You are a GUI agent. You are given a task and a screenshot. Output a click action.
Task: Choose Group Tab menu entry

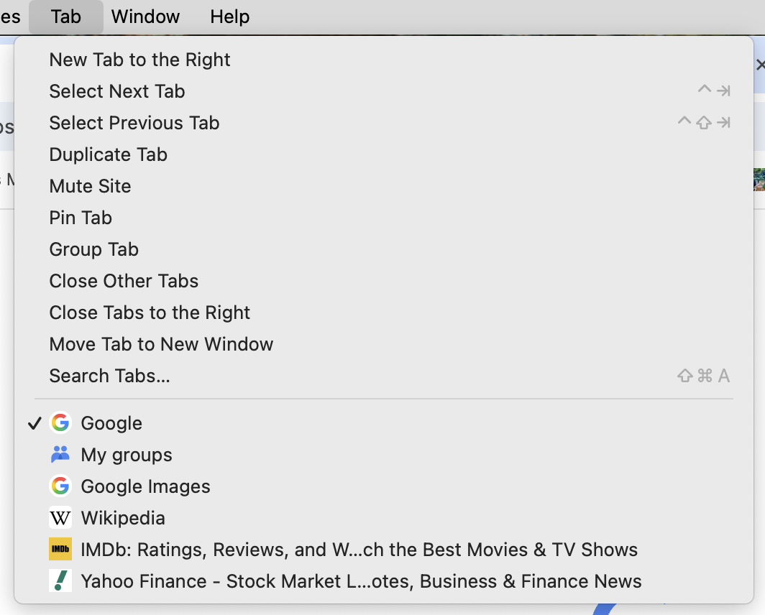point(93,249)
